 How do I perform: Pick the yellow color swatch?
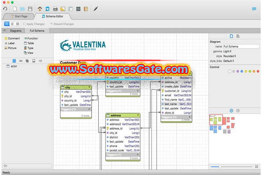tap(246, 71)
